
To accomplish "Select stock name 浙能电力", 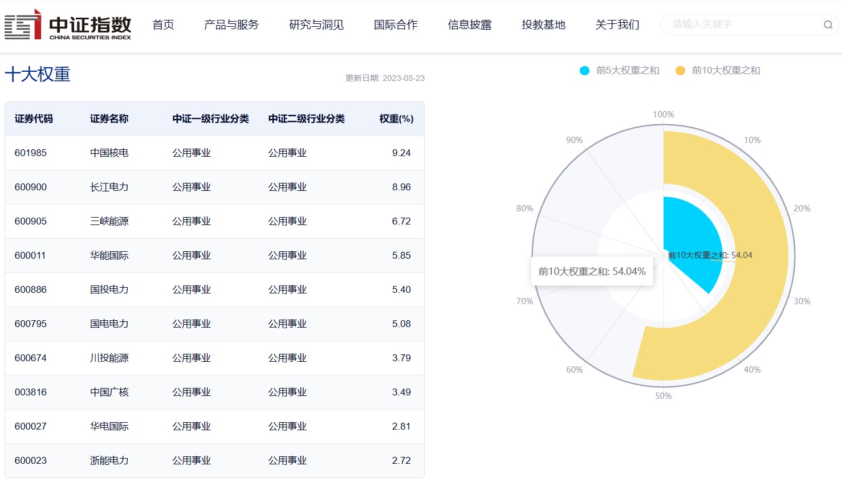I will click(109, 460).
